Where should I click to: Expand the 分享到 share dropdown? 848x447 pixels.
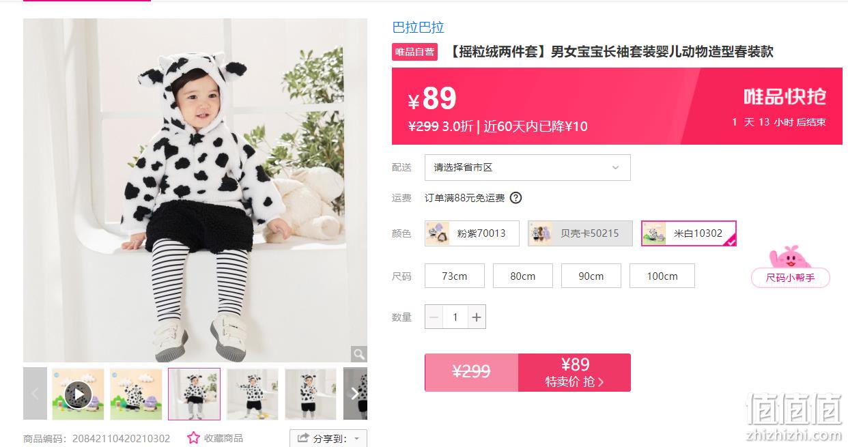328,438
